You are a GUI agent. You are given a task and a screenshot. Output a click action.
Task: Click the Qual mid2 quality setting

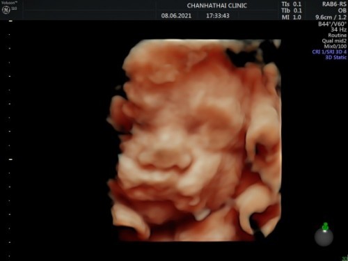pyautogui.click(x=334, y=41)
